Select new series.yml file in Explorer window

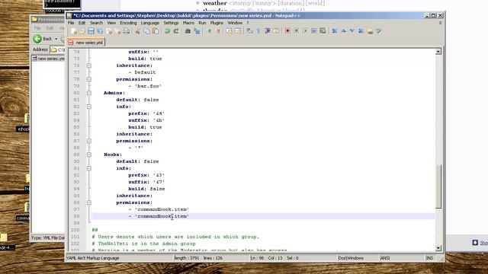click(x=48, y=59)
